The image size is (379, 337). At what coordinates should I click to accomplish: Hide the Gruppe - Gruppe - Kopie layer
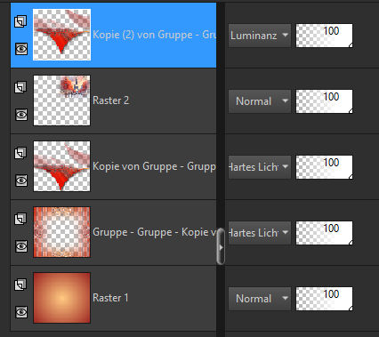[21, 246]
